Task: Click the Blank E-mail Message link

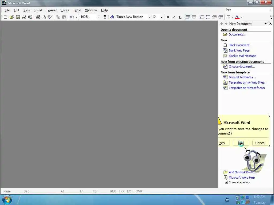Action: [242, 56]
